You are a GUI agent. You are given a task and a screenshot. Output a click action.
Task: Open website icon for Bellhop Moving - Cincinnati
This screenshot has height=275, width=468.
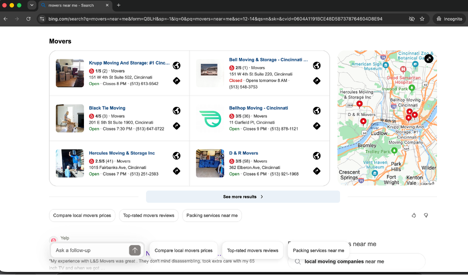316,110
